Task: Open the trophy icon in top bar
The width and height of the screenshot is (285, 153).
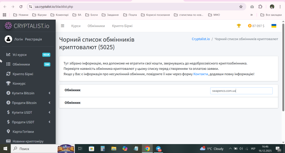Action: 239,26
